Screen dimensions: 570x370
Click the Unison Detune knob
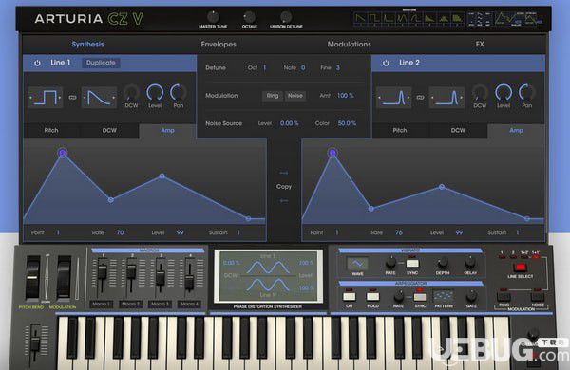click(x=286, y=17)
